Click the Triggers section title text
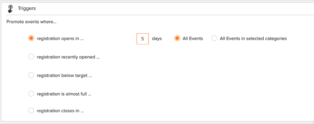Screen dimensions: 314x124 [27, 8]
